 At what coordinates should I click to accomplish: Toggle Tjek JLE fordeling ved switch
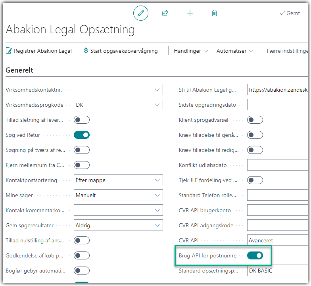pos(255,180)
